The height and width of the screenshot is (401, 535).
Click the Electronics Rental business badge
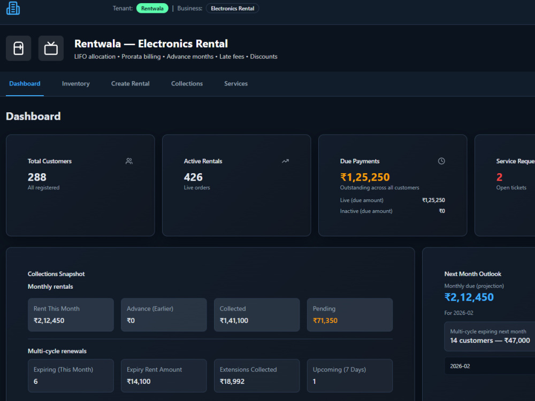(232, 8)
